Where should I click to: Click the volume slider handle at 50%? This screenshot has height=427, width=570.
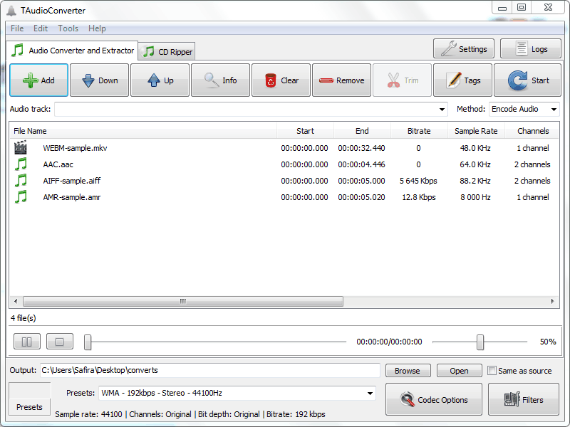pos(480,342)
